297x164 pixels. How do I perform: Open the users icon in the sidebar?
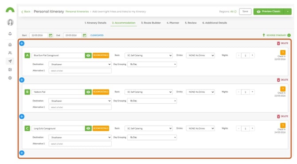[x=10, y=53]
